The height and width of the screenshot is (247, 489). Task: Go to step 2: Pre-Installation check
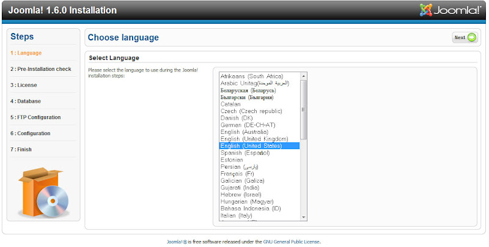pyautogui.click(x=41, y=69)
